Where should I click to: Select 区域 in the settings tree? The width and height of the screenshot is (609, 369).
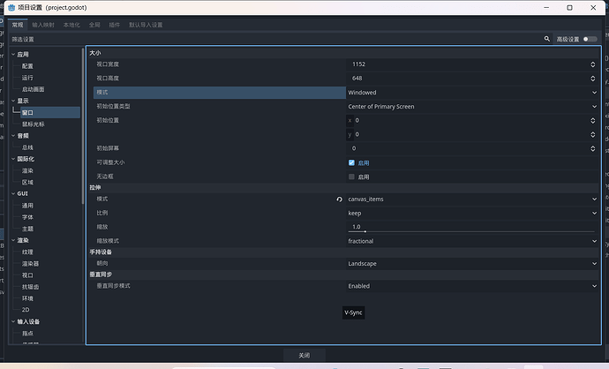27,182
